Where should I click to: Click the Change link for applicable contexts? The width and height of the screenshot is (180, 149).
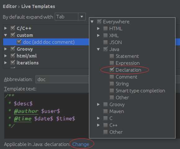pos(81,144)
